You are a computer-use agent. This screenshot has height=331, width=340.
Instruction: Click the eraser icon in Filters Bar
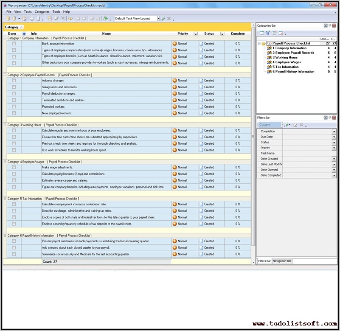tap(295, 125)
